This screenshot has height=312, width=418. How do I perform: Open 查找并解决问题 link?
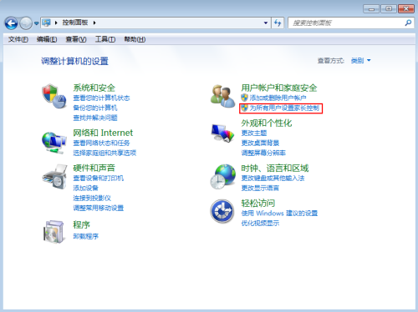coord(95,118)
